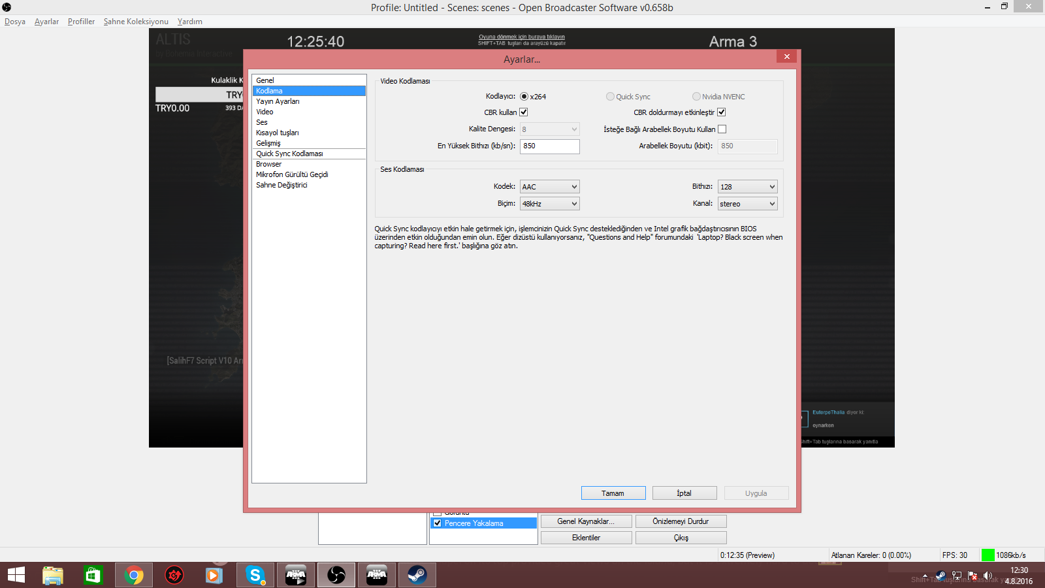Select Quick Sync Kodlaması category
1045x588 pixels.
pyautogui.click(x=309, y=154)
